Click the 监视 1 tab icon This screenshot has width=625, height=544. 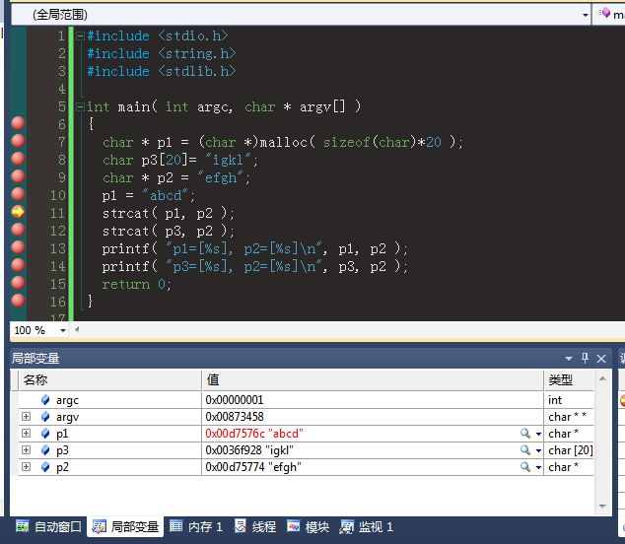(346, 527)
